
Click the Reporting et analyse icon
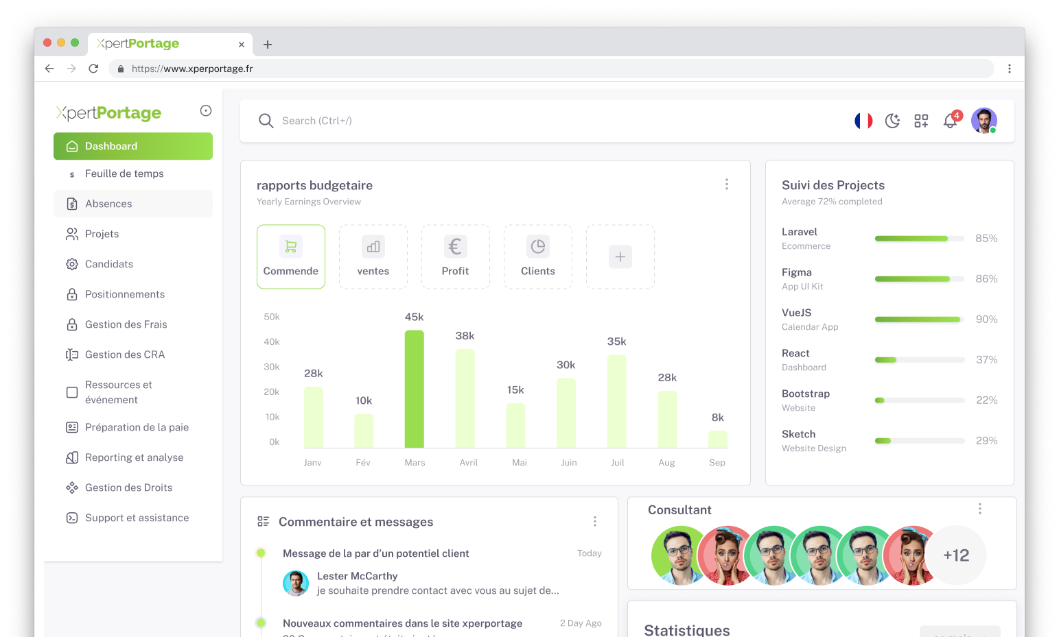click(x=72, y=457)
